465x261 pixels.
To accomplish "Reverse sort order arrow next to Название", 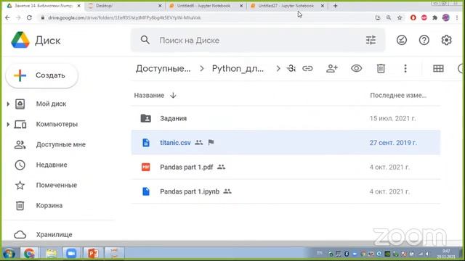I will coord(173,95).
